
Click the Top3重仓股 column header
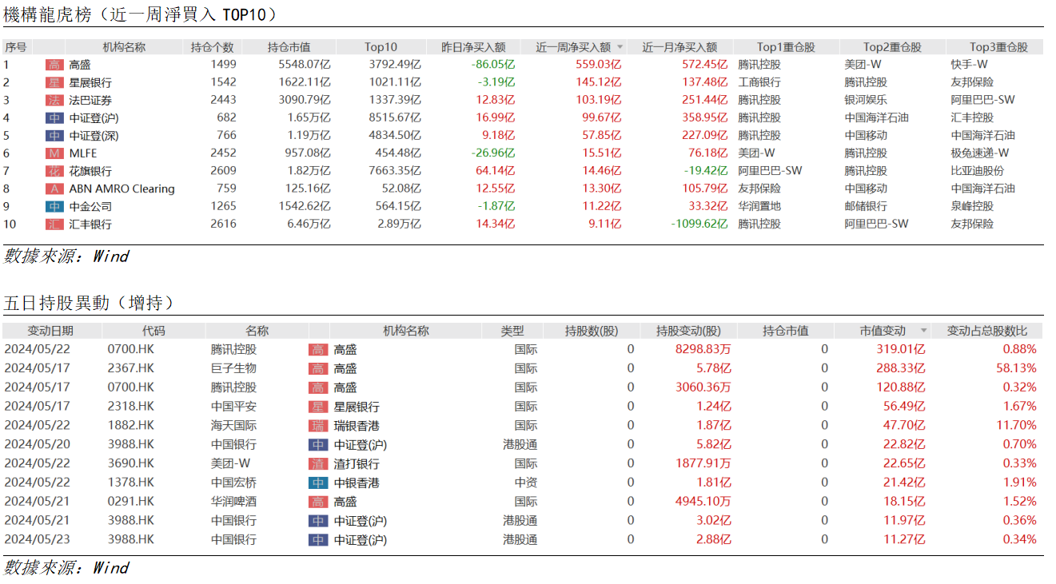click(x=999, y=47)
